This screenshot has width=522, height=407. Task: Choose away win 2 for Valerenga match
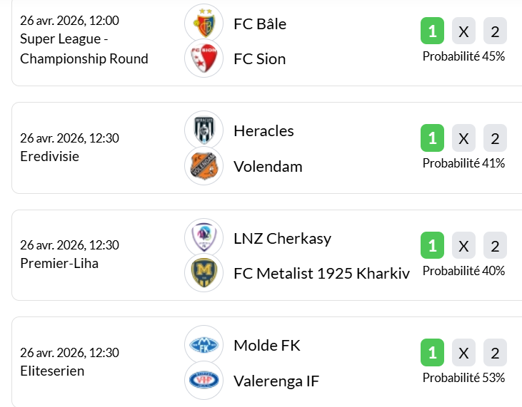[x=495, y=353]
